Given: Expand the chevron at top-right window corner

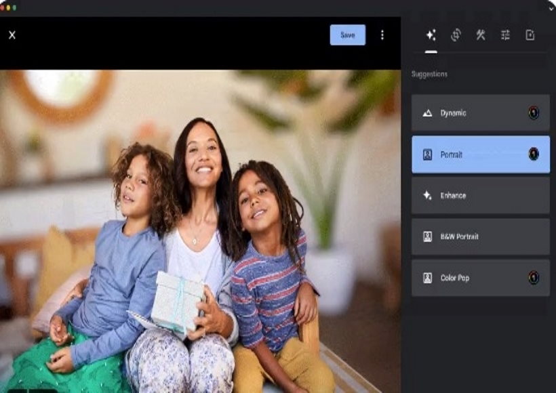Looking at the screenshot, I should click(551, 8).
